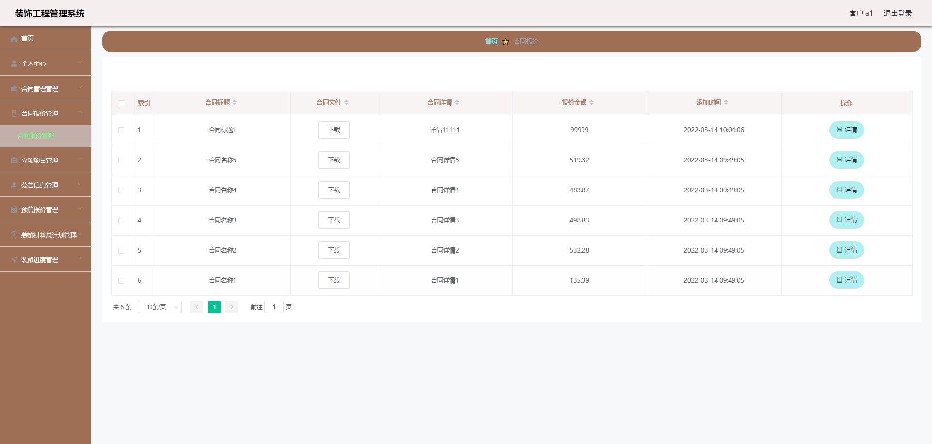The image size is (932, 444).
Task: Expand the 装饰材料总计划管理 menu chevron
Action: click(x=80, y=234)
